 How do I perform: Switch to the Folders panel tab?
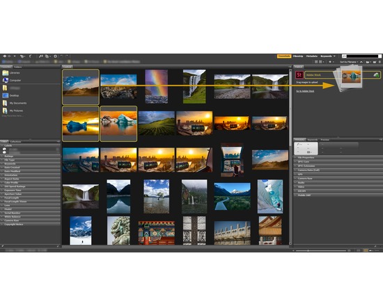pos(17,67)
